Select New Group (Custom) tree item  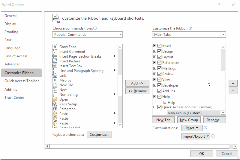pos(184,113)
